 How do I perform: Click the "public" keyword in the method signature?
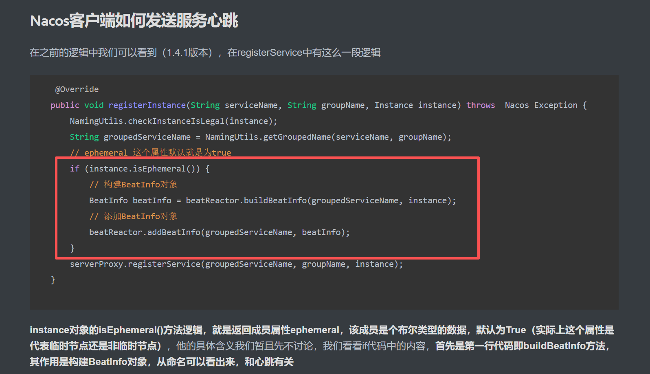coord(65,105)
